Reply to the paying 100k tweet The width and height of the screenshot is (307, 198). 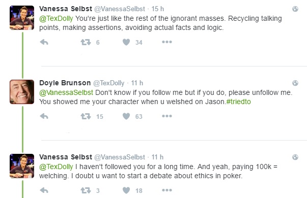(44, 190)
